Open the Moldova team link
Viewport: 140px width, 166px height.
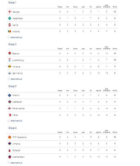tap(16, 67)
